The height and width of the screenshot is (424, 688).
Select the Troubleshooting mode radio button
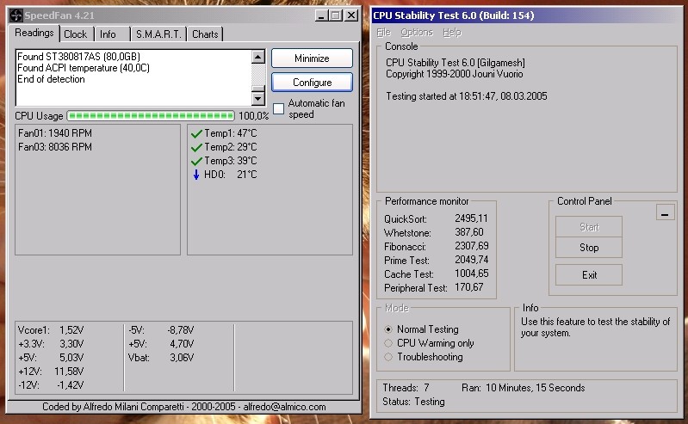coord(387,357)
